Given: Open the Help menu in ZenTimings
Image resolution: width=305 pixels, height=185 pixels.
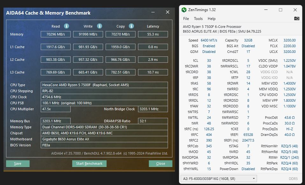Looking at the screenshot, I should point(211,19).
